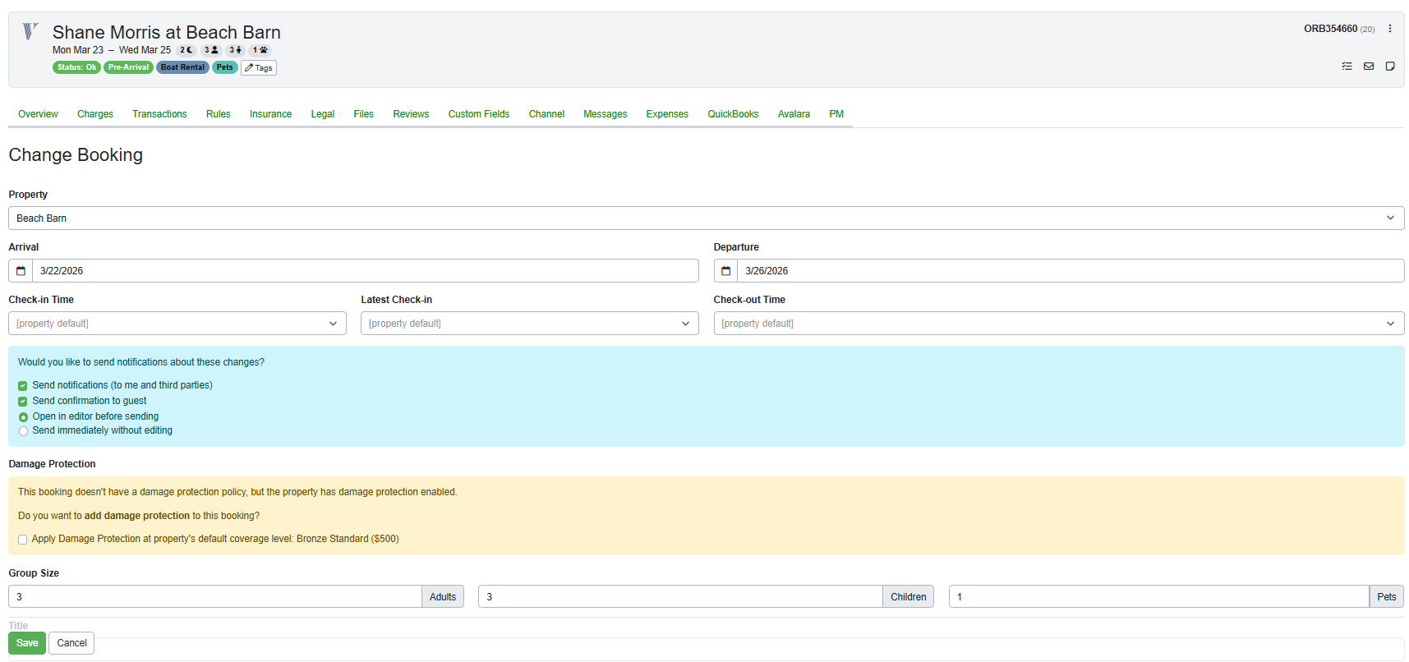
Task: Expand the Check-out Time dropdown
Action: (1058, 324)
